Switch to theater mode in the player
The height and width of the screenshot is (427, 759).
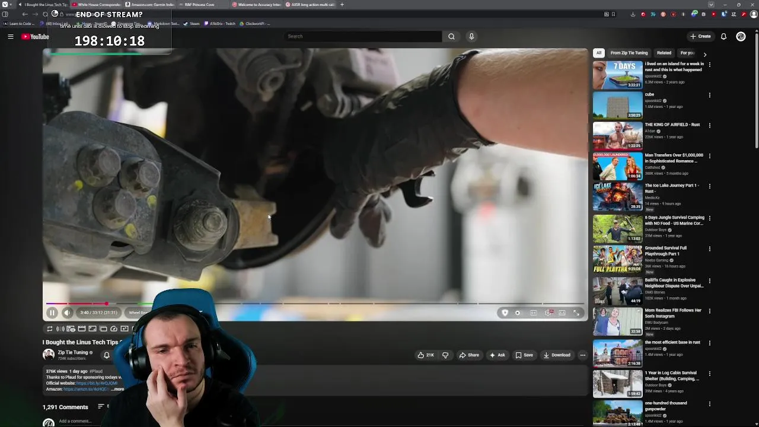click(x=562, y=313)
